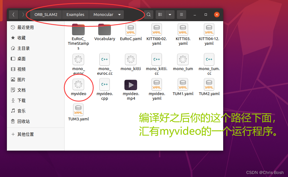Image resolution: width=288 pixels, height=177 pixels.
Task: Go to ORB_SLAM2 in path bar
Action: coord(46,15)
